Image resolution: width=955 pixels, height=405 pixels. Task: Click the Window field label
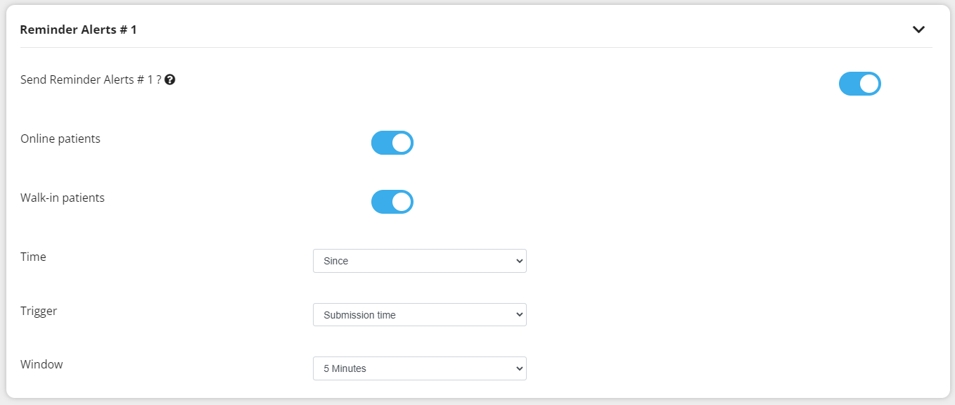pos(41,365)
